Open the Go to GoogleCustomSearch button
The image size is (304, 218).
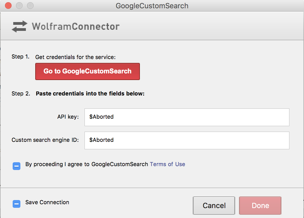pyautogui.click(x=88, y=71)
